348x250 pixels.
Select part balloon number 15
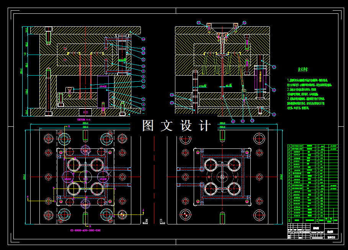(x=199, y=23)
